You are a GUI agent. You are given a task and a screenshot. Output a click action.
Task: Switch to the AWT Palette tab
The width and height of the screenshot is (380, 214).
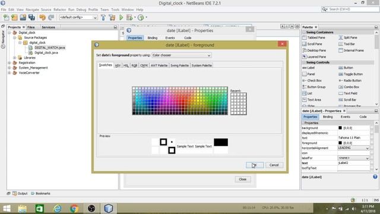(159, 65)
